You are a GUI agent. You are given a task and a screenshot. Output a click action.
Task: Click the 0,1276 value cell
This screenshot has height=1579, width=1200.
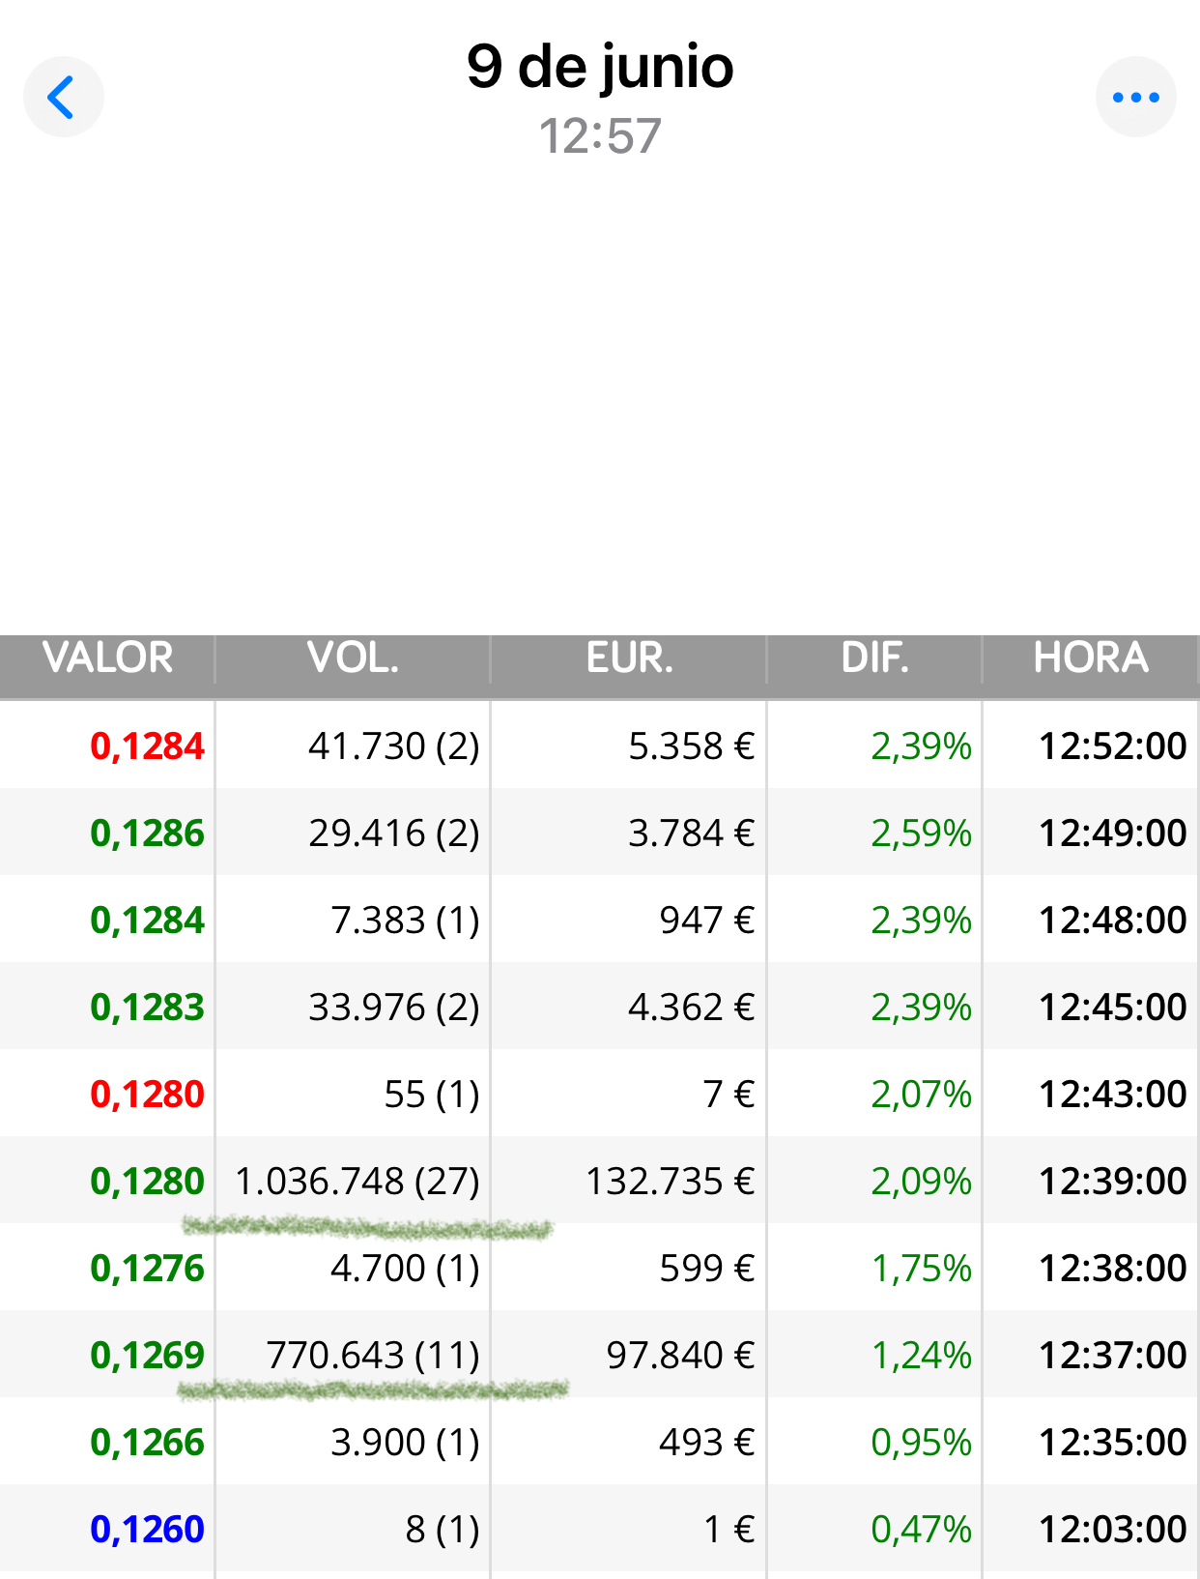(x=147, y=1269)
